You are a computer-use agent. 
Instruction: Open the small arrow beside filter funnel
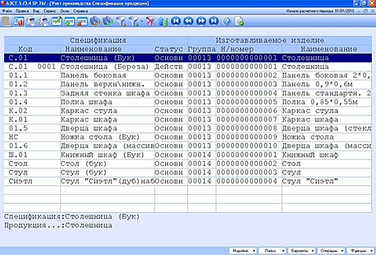point(142,21)
